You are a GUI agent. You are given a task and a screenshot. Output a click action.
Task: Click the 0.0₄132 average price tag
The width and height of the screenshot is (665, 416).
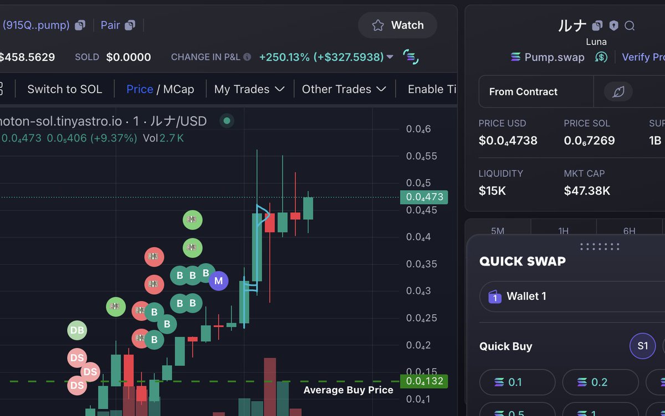[423, 381]
